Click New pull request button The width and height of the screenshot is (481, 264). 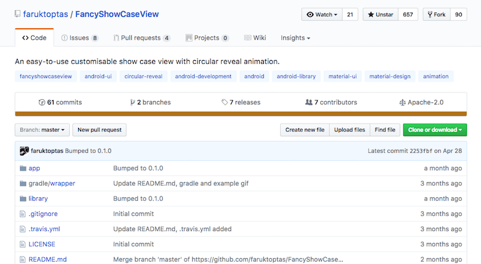point(99,130)
